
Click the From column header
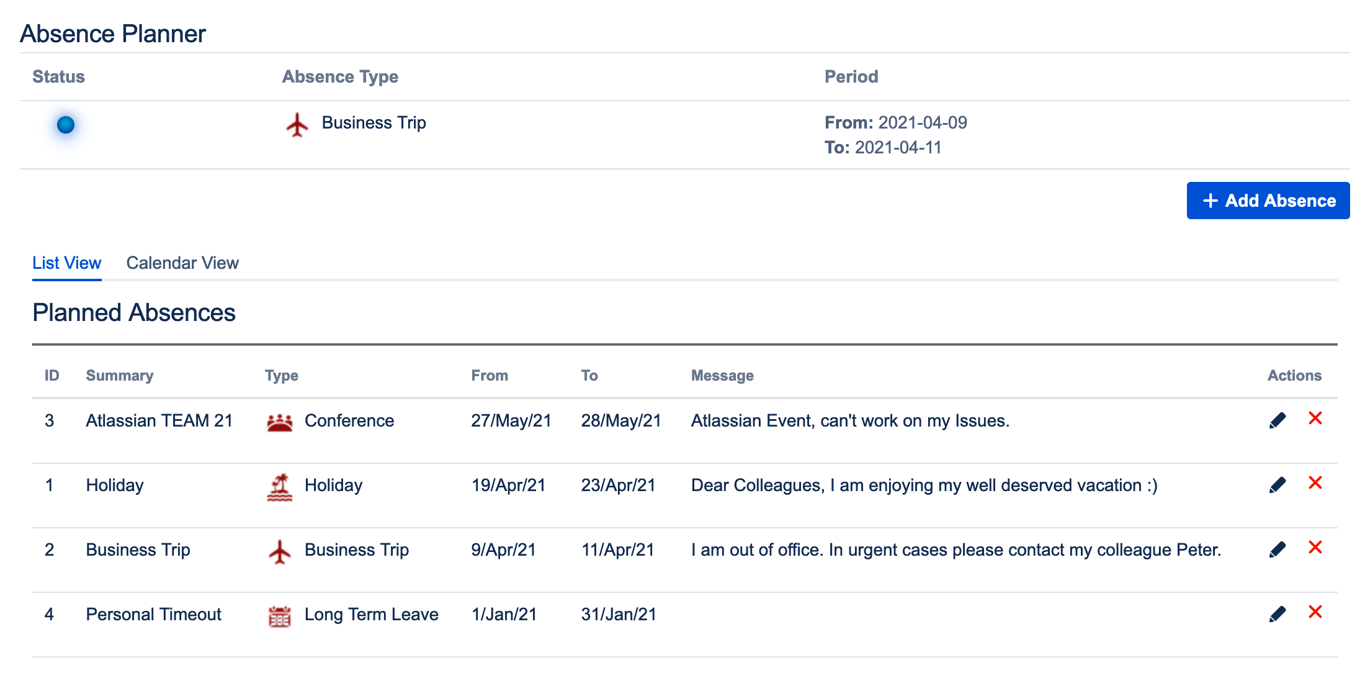point(490,376)
